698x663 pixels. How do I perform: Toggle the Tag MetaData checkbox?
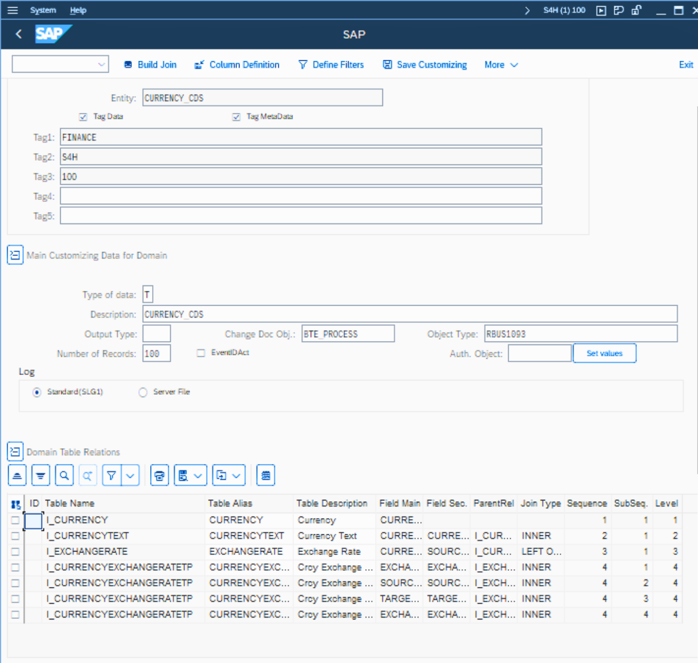(x=236, y=117)
